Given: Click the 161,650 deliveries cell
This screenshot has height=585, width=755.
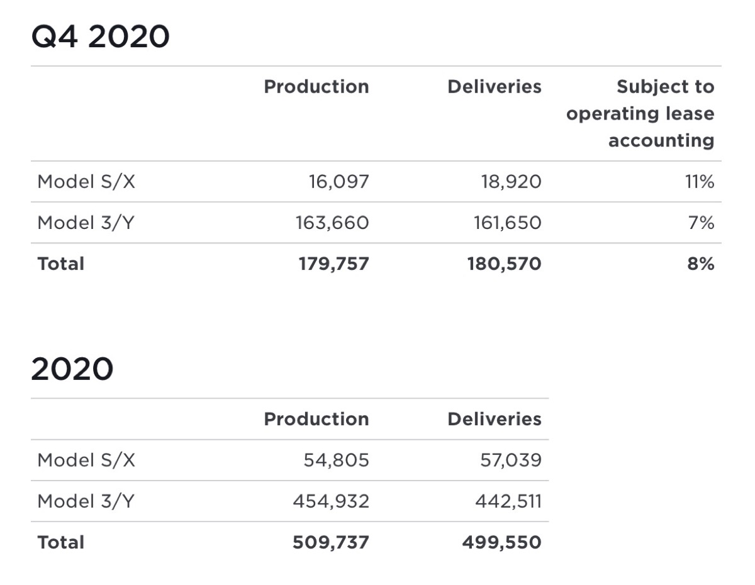Looking at the screenshot, I should pos(507,223).
